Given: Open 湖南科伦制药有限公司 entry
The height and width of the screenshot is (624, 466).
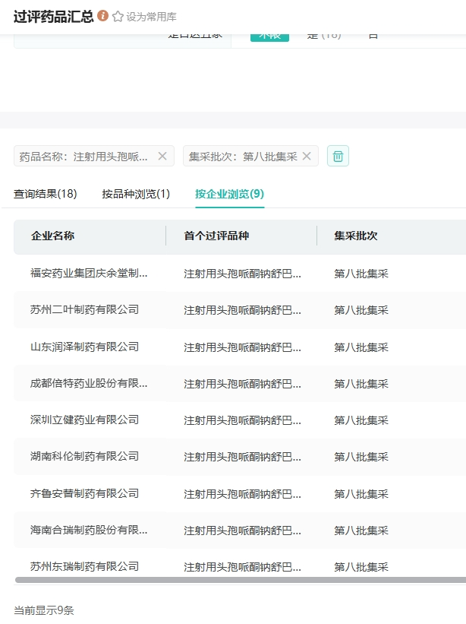Looking at the screenshot, I should pos(85,456).
